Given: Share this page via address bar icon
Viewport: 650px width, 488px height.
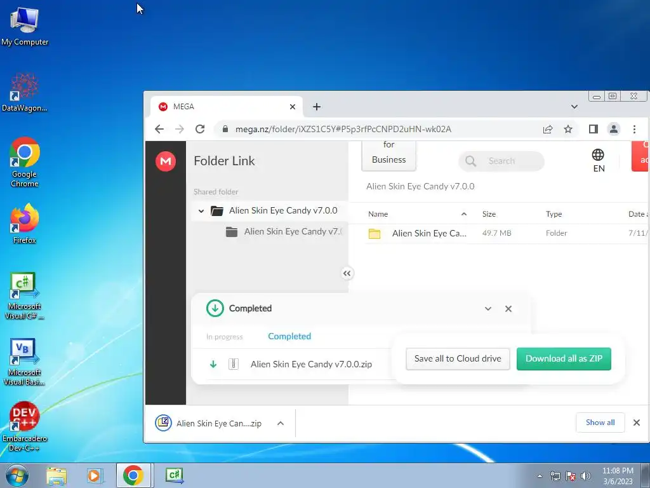Looking at the screenshot, I should point(548,129).
